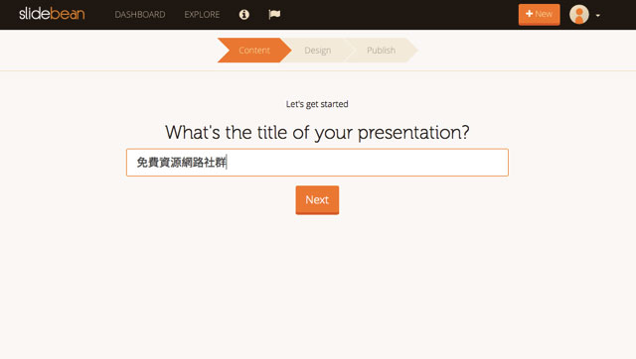Switch to the Design step
The width and height of the screenshot is (636, 359).
click(318, 51)
